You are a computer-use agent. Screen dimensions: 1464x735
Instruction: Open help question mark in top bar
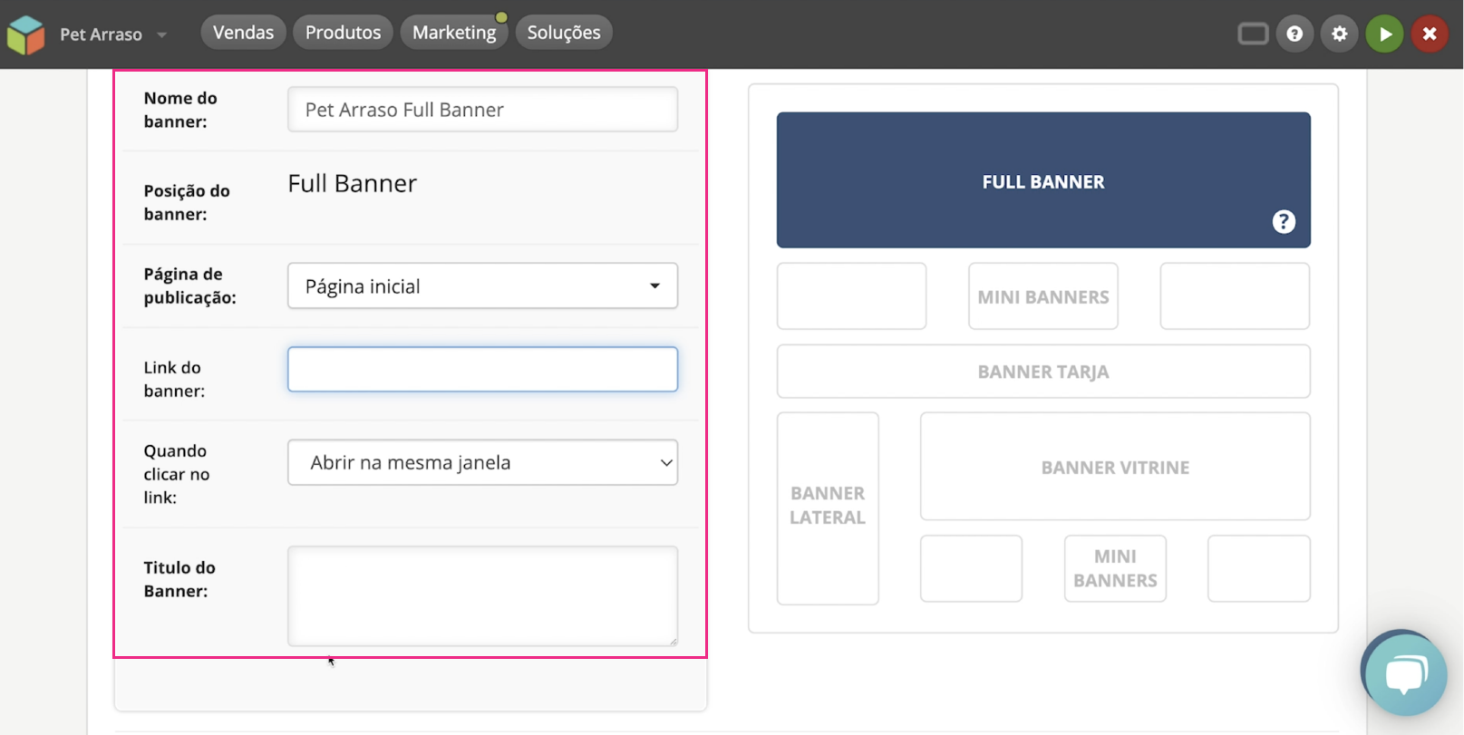pos(1294,34)
